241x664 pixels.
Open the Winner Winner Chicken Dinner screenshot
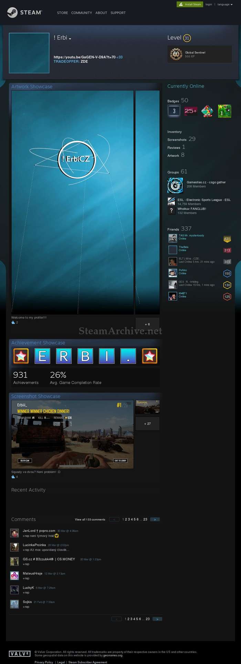[73, 434]
